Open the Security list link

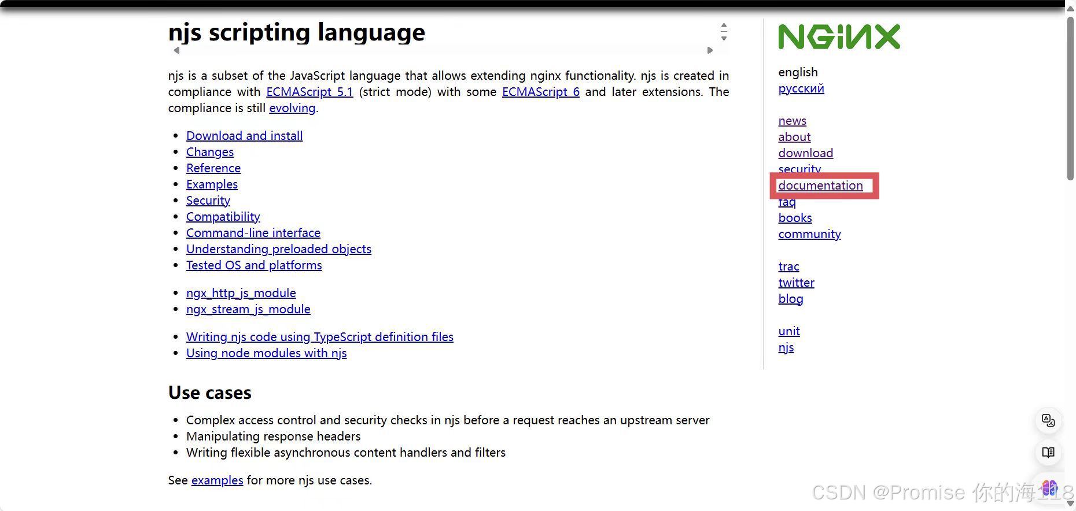click(x=208, y=201)
